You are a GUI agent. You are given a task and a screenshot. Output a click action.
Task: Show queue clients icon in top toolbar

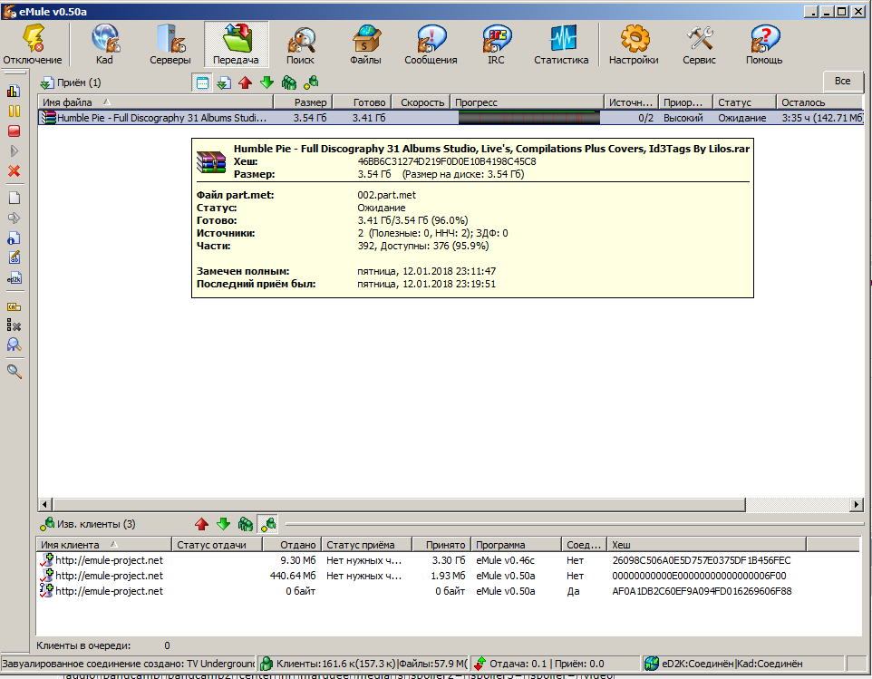[x=288, y=82]
